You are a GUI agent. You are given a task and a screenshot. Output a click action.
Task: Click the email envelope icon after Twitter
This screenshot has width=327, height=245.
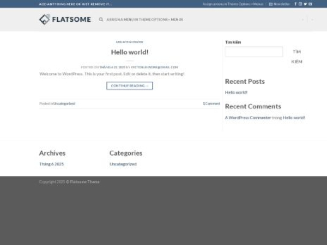tap(310, 4)
